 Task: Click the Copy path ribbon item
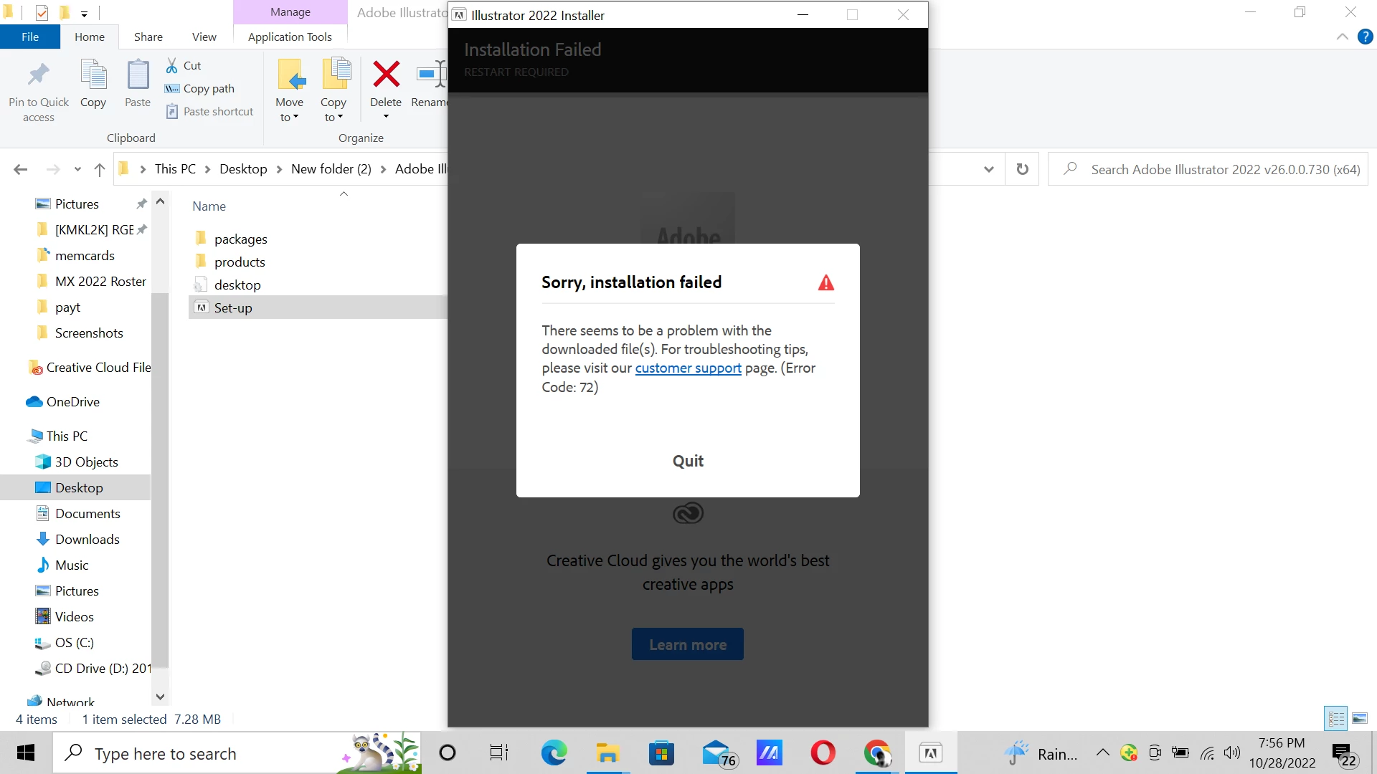click(208, 88)
